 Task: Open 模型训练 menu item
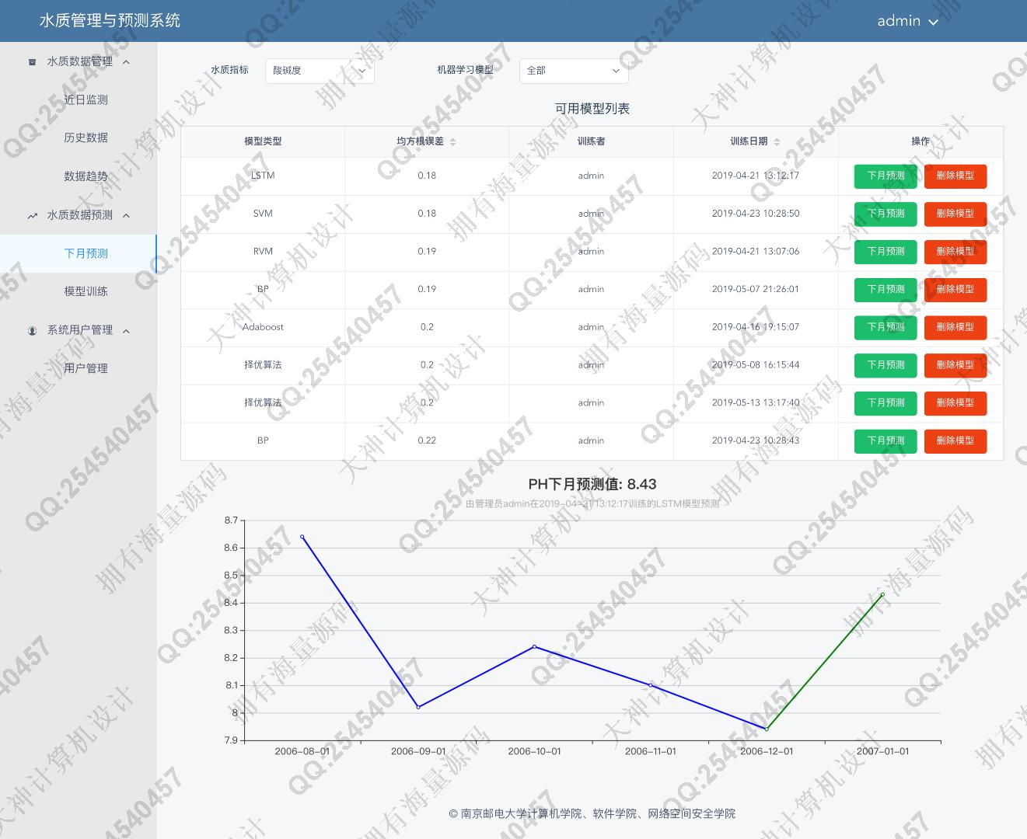(x=86, y=292)
